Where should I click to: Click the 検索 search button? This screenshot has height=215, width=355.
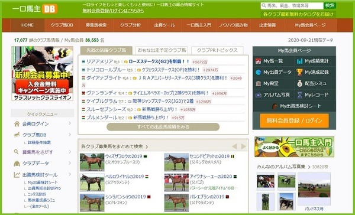(330, 5)
